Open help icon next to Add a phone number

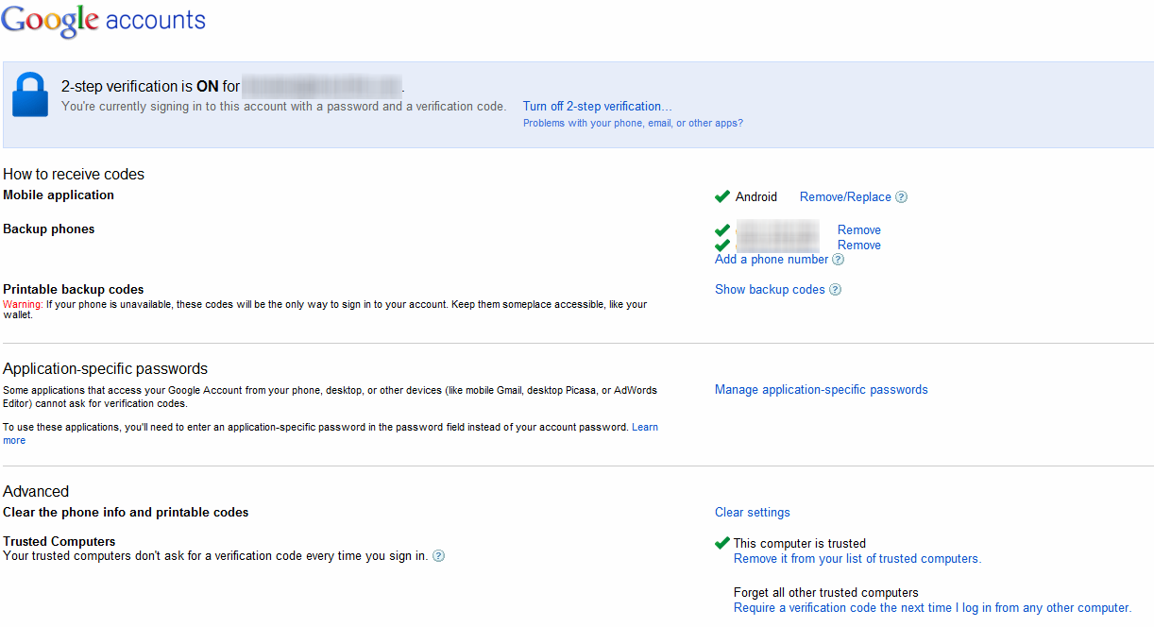838,260
